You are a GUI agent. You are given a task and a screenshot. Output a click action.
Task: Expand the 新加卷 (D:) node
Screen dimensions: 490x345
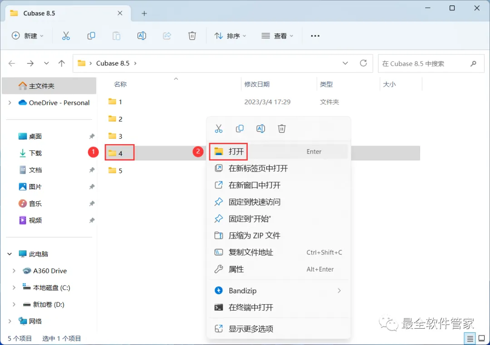tap(14, 304)
